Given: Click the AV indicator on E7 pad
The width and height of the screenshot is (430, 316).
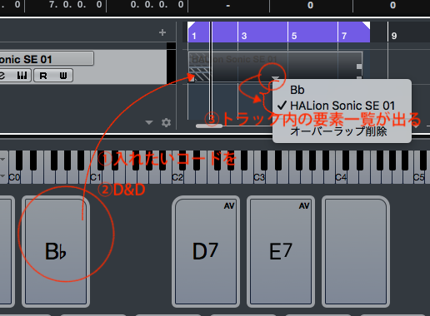Looking at the screenshot, I should [304, 206].
